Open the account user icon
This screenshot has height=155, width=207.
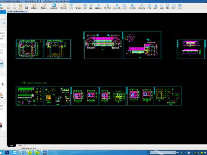[x=156, y=6]
